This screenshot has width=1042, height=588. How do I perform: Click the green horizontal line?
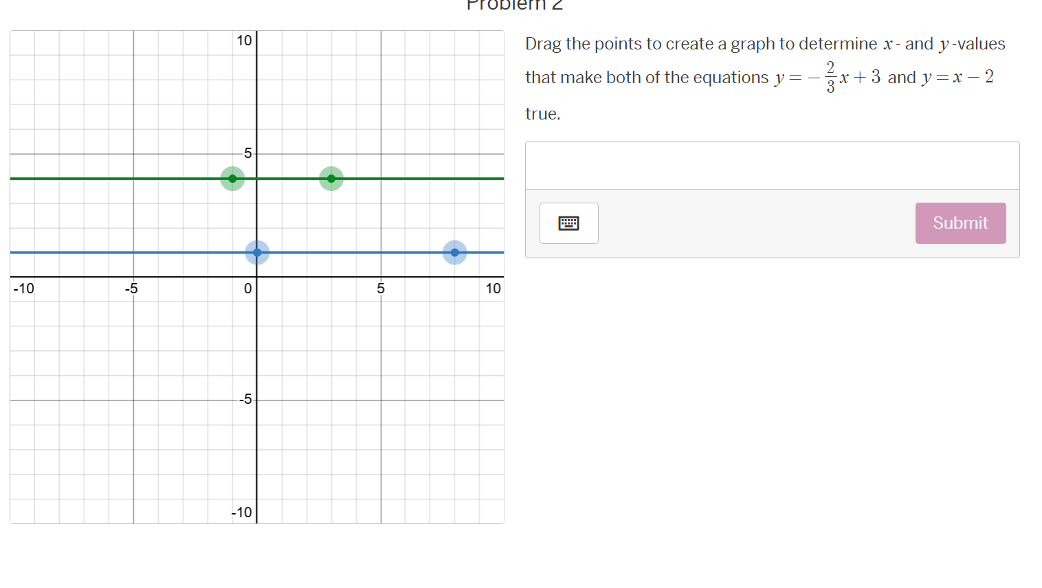[x=103, y=178]
